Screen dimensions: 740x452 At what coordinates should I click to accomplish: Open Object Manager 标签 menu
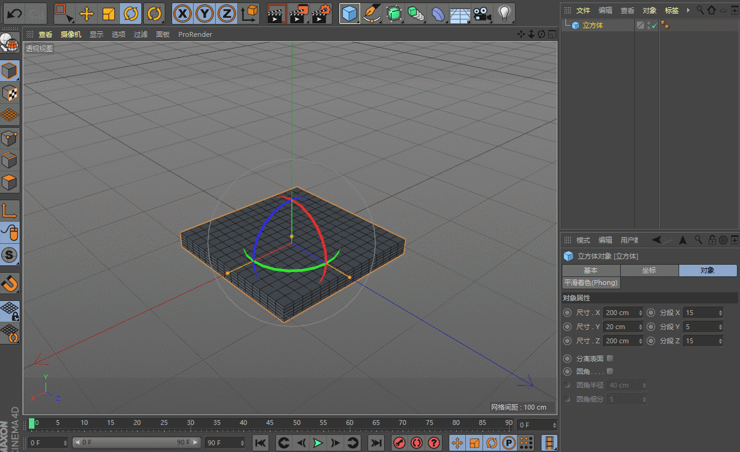[672, 10]
